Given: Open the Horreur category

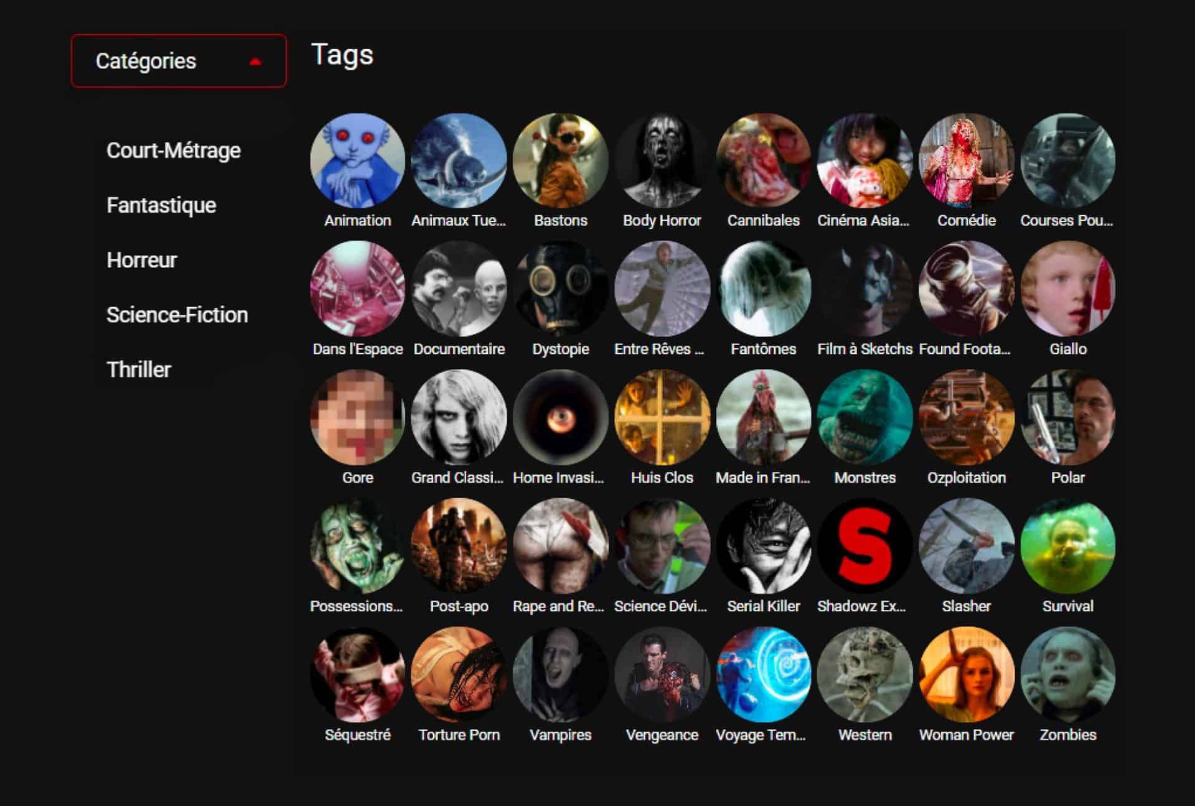Looking at the screenshot, I should [141, 260].
